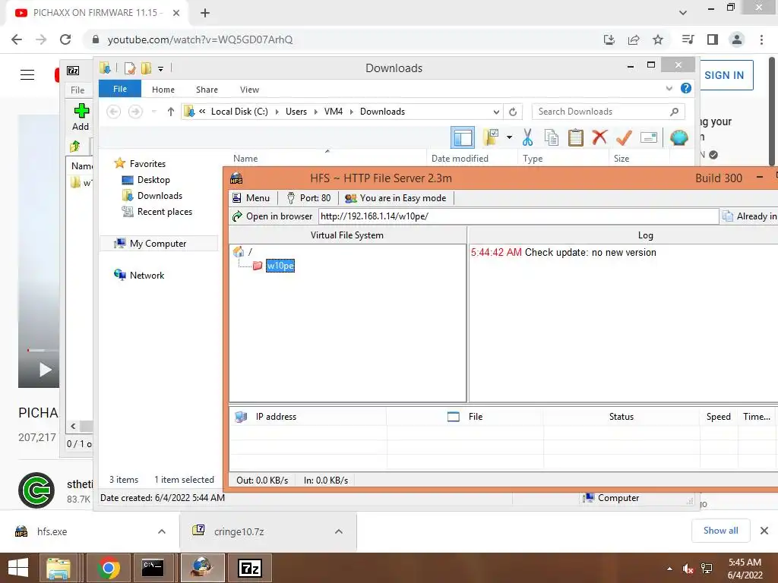Viewport: 778px width, 583px height.
Task: Play the YouTube video
Action: [45, 370]
